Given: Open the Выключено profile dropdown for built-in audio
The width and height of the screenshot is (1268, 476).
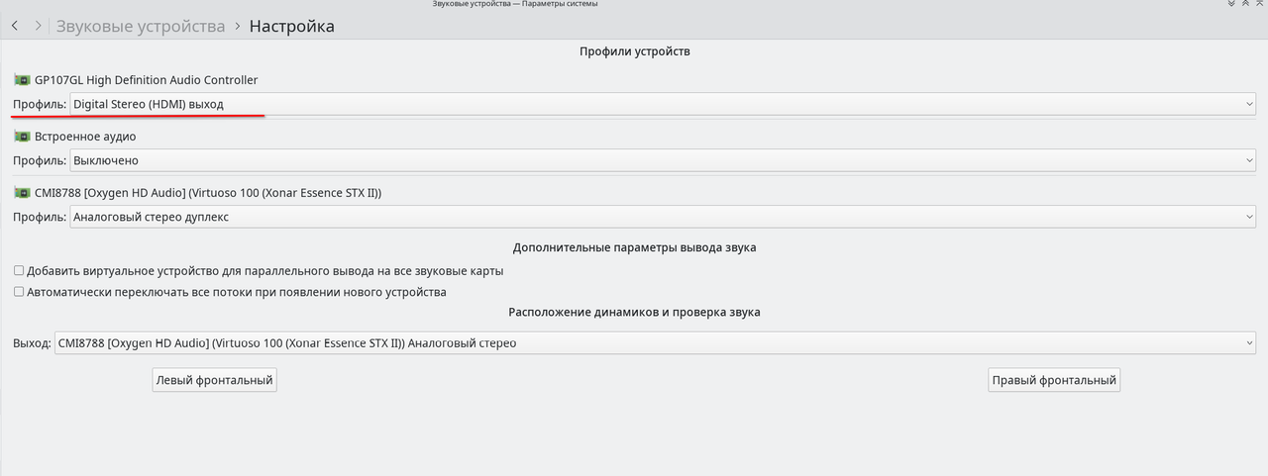Looking at the screenshot, I should (663, 160).
